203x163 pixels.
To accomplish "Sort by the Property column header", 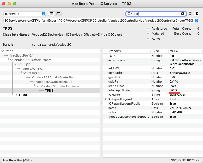I will click(x=127, y=51).
